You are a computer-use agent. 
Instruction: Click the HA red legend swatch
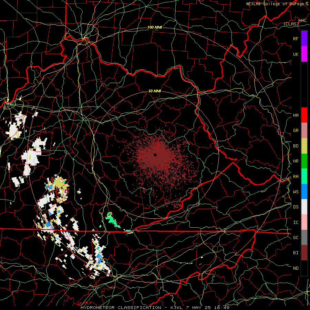point(304,115)
